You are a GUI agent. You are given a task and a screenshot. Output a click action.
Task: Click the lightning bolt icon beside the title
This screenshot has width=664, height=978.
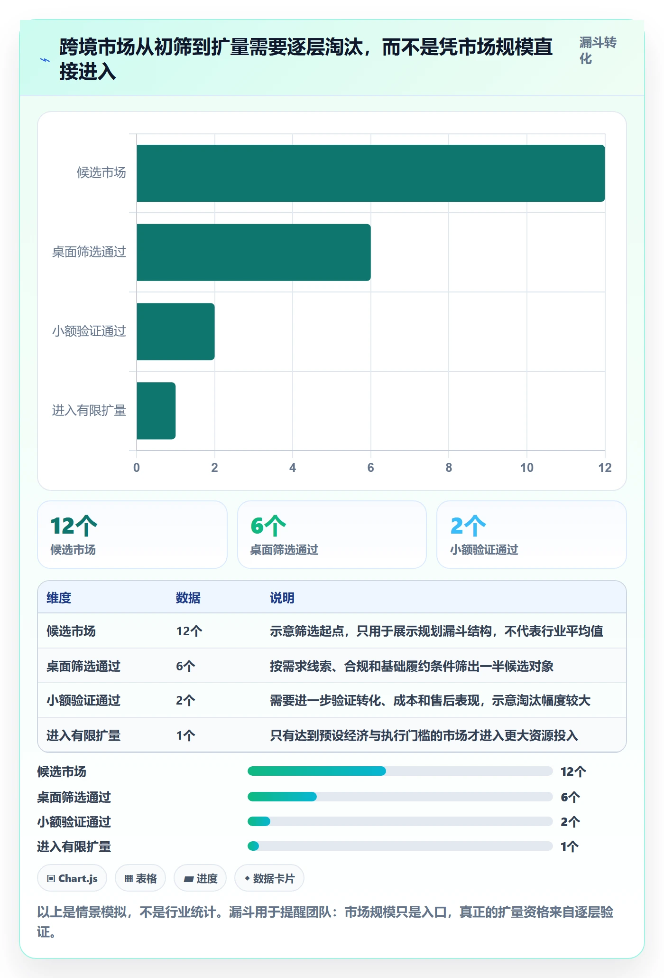tap(45, 60)
